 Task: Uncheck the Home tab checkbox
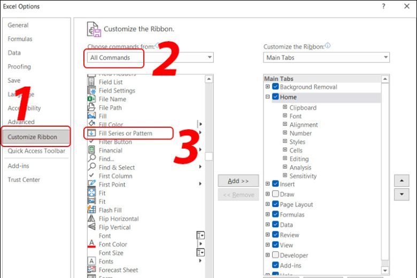coord(275,97)
